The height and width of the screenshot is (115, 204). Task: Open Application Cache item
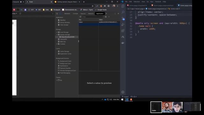(66, 54)
